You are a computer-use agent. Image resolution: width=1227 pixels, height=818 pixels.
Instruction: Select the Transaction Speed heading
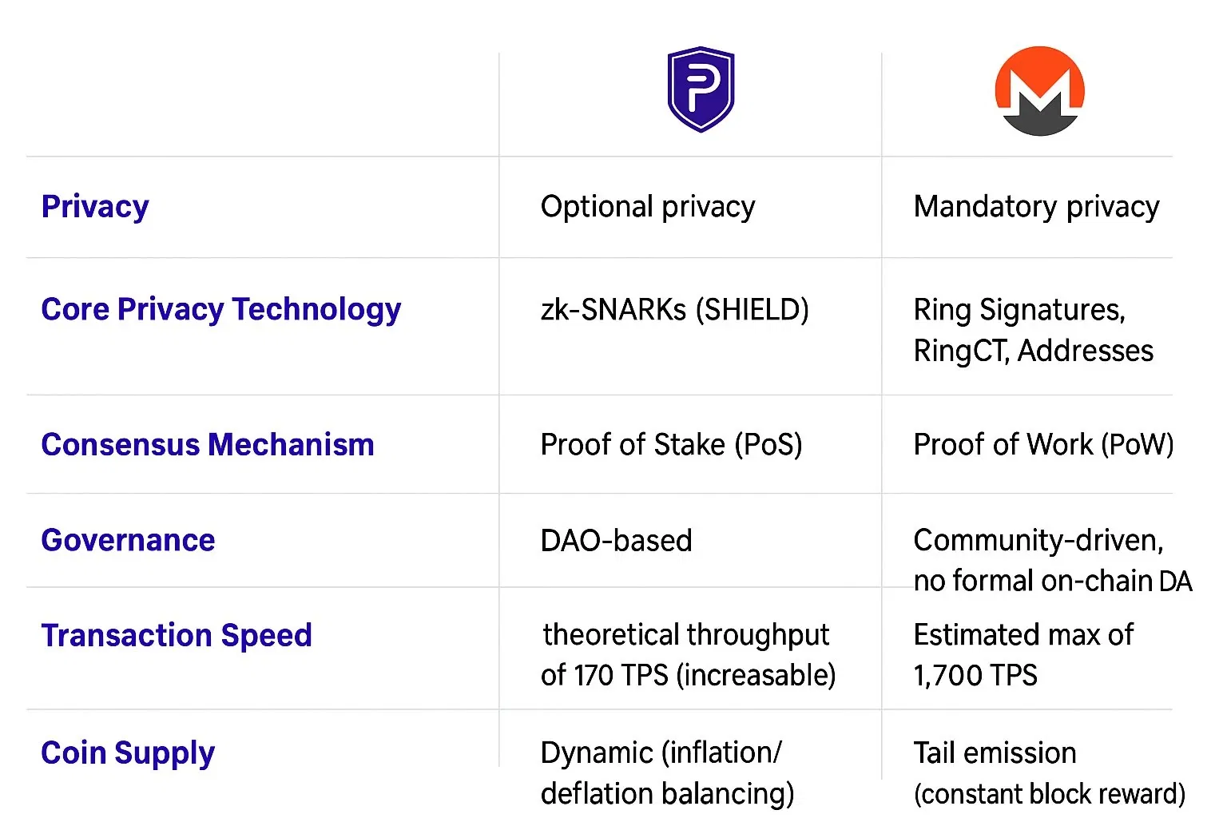pyautogui.click(x=177, y=636)
